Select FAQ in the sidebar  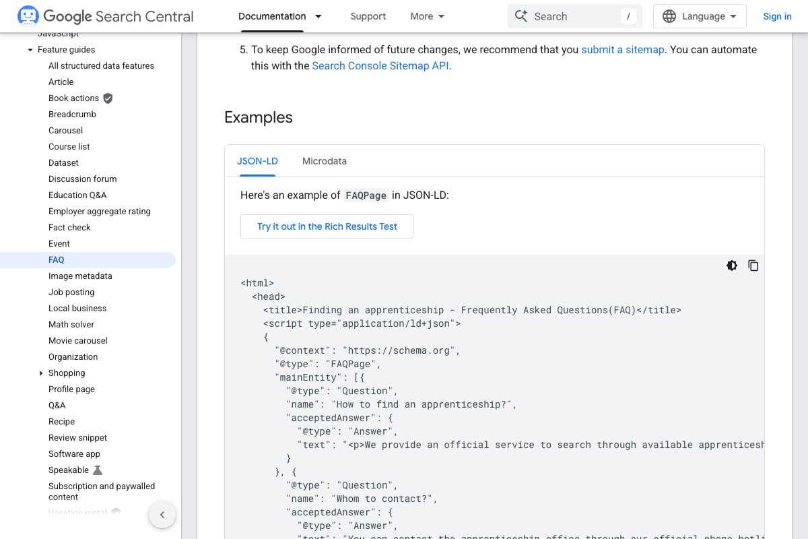(56, 259)
